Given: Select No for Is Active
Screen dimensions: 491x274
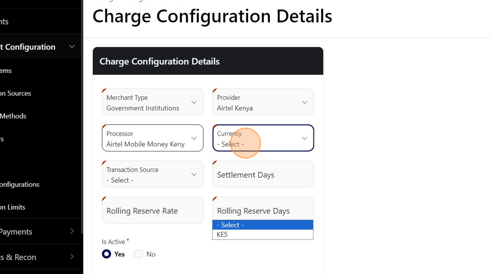Looking at the screenshot, I should tap(139, 254).
